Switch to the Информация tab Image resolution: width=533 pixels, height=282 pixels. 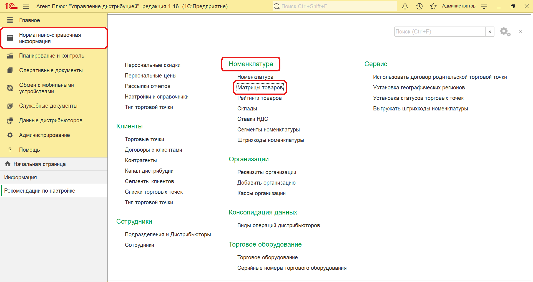click(21, 177)
